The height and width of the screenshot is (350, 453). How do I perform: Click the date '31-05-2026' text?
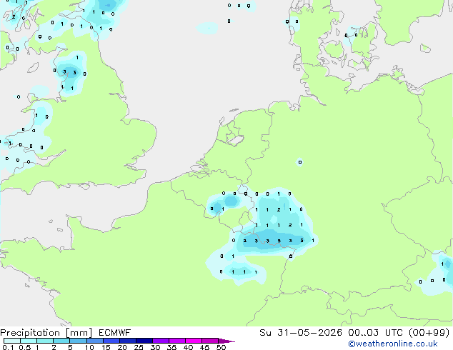[x=309, y=333]
